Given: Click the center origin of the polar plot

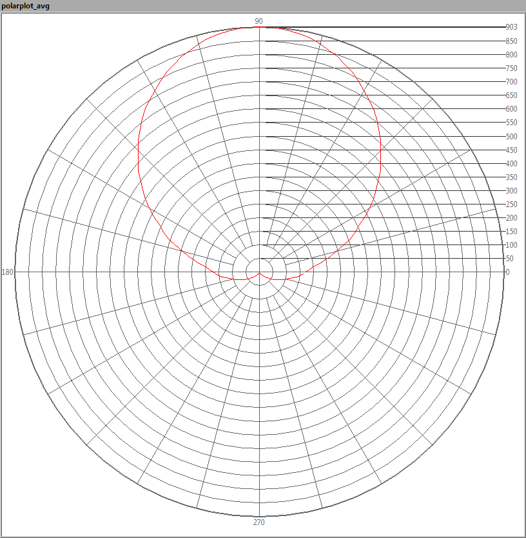Looking at the screenshot, I should [259, 272].
